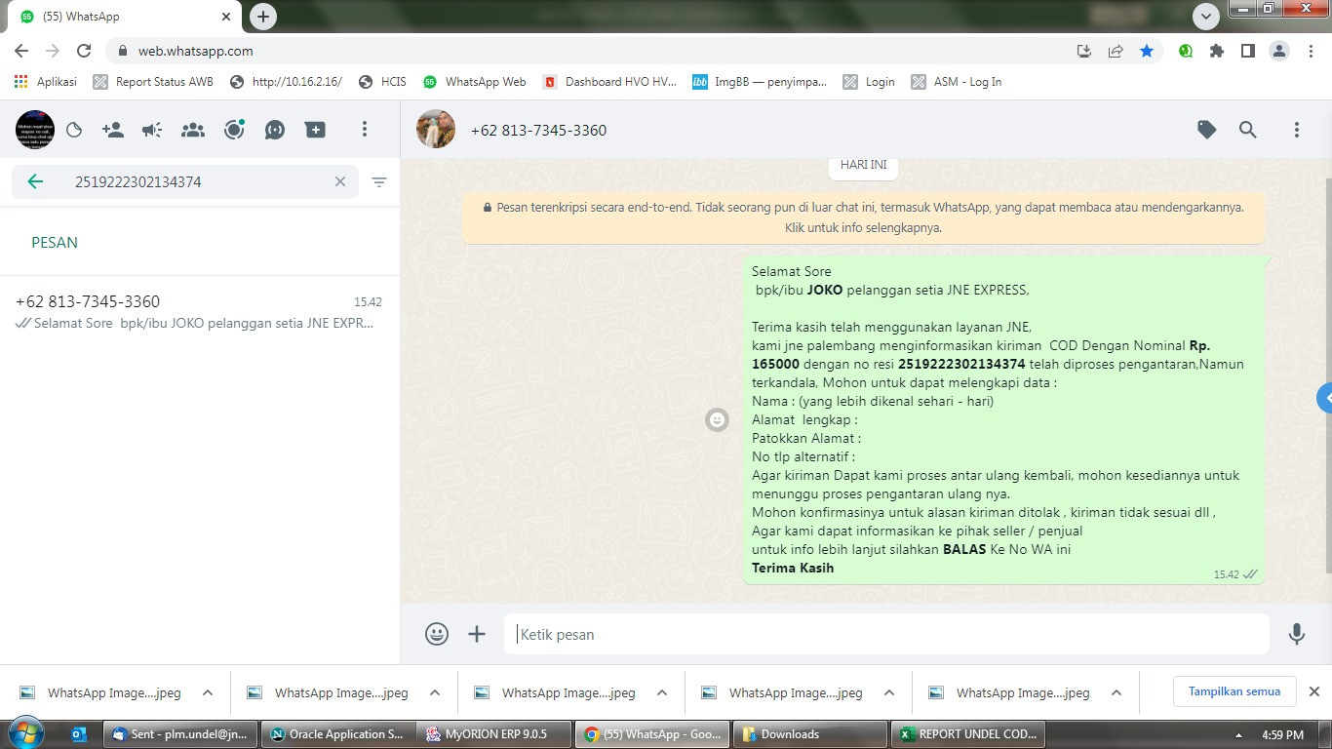Image resolution: width=1332 pixels, height=749 pixels.
Task: Expand options for fourth downloaded image
Action: pos(889,692)
